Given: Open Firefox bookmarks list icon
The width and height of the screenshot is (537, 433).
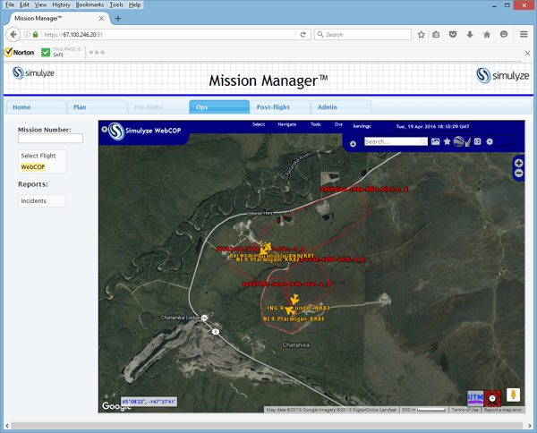Looking at the screenshot, I should point(436,35).
